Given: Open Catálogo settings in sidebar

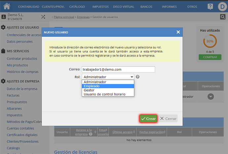Looking at the screenshot, I should (x=13, y=148).
